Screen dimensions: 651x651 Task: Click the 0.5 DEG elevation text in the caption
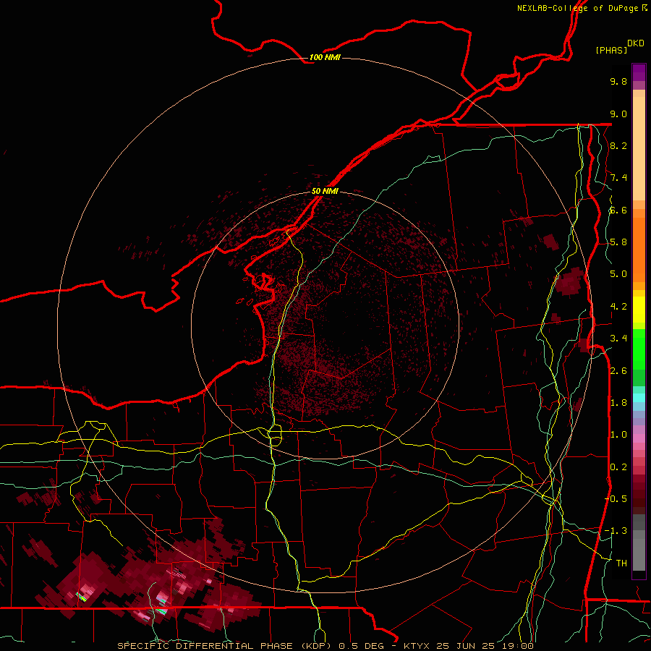[362, 646]
